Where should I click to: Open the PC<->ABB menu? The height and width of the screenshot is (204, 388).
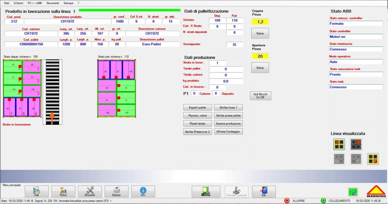(x=35, y=3)
